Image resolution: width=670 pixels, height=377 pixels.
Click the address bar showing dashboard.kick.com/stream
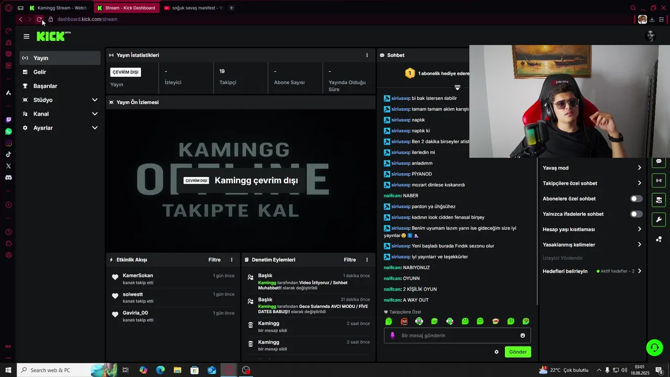(87, 19)
